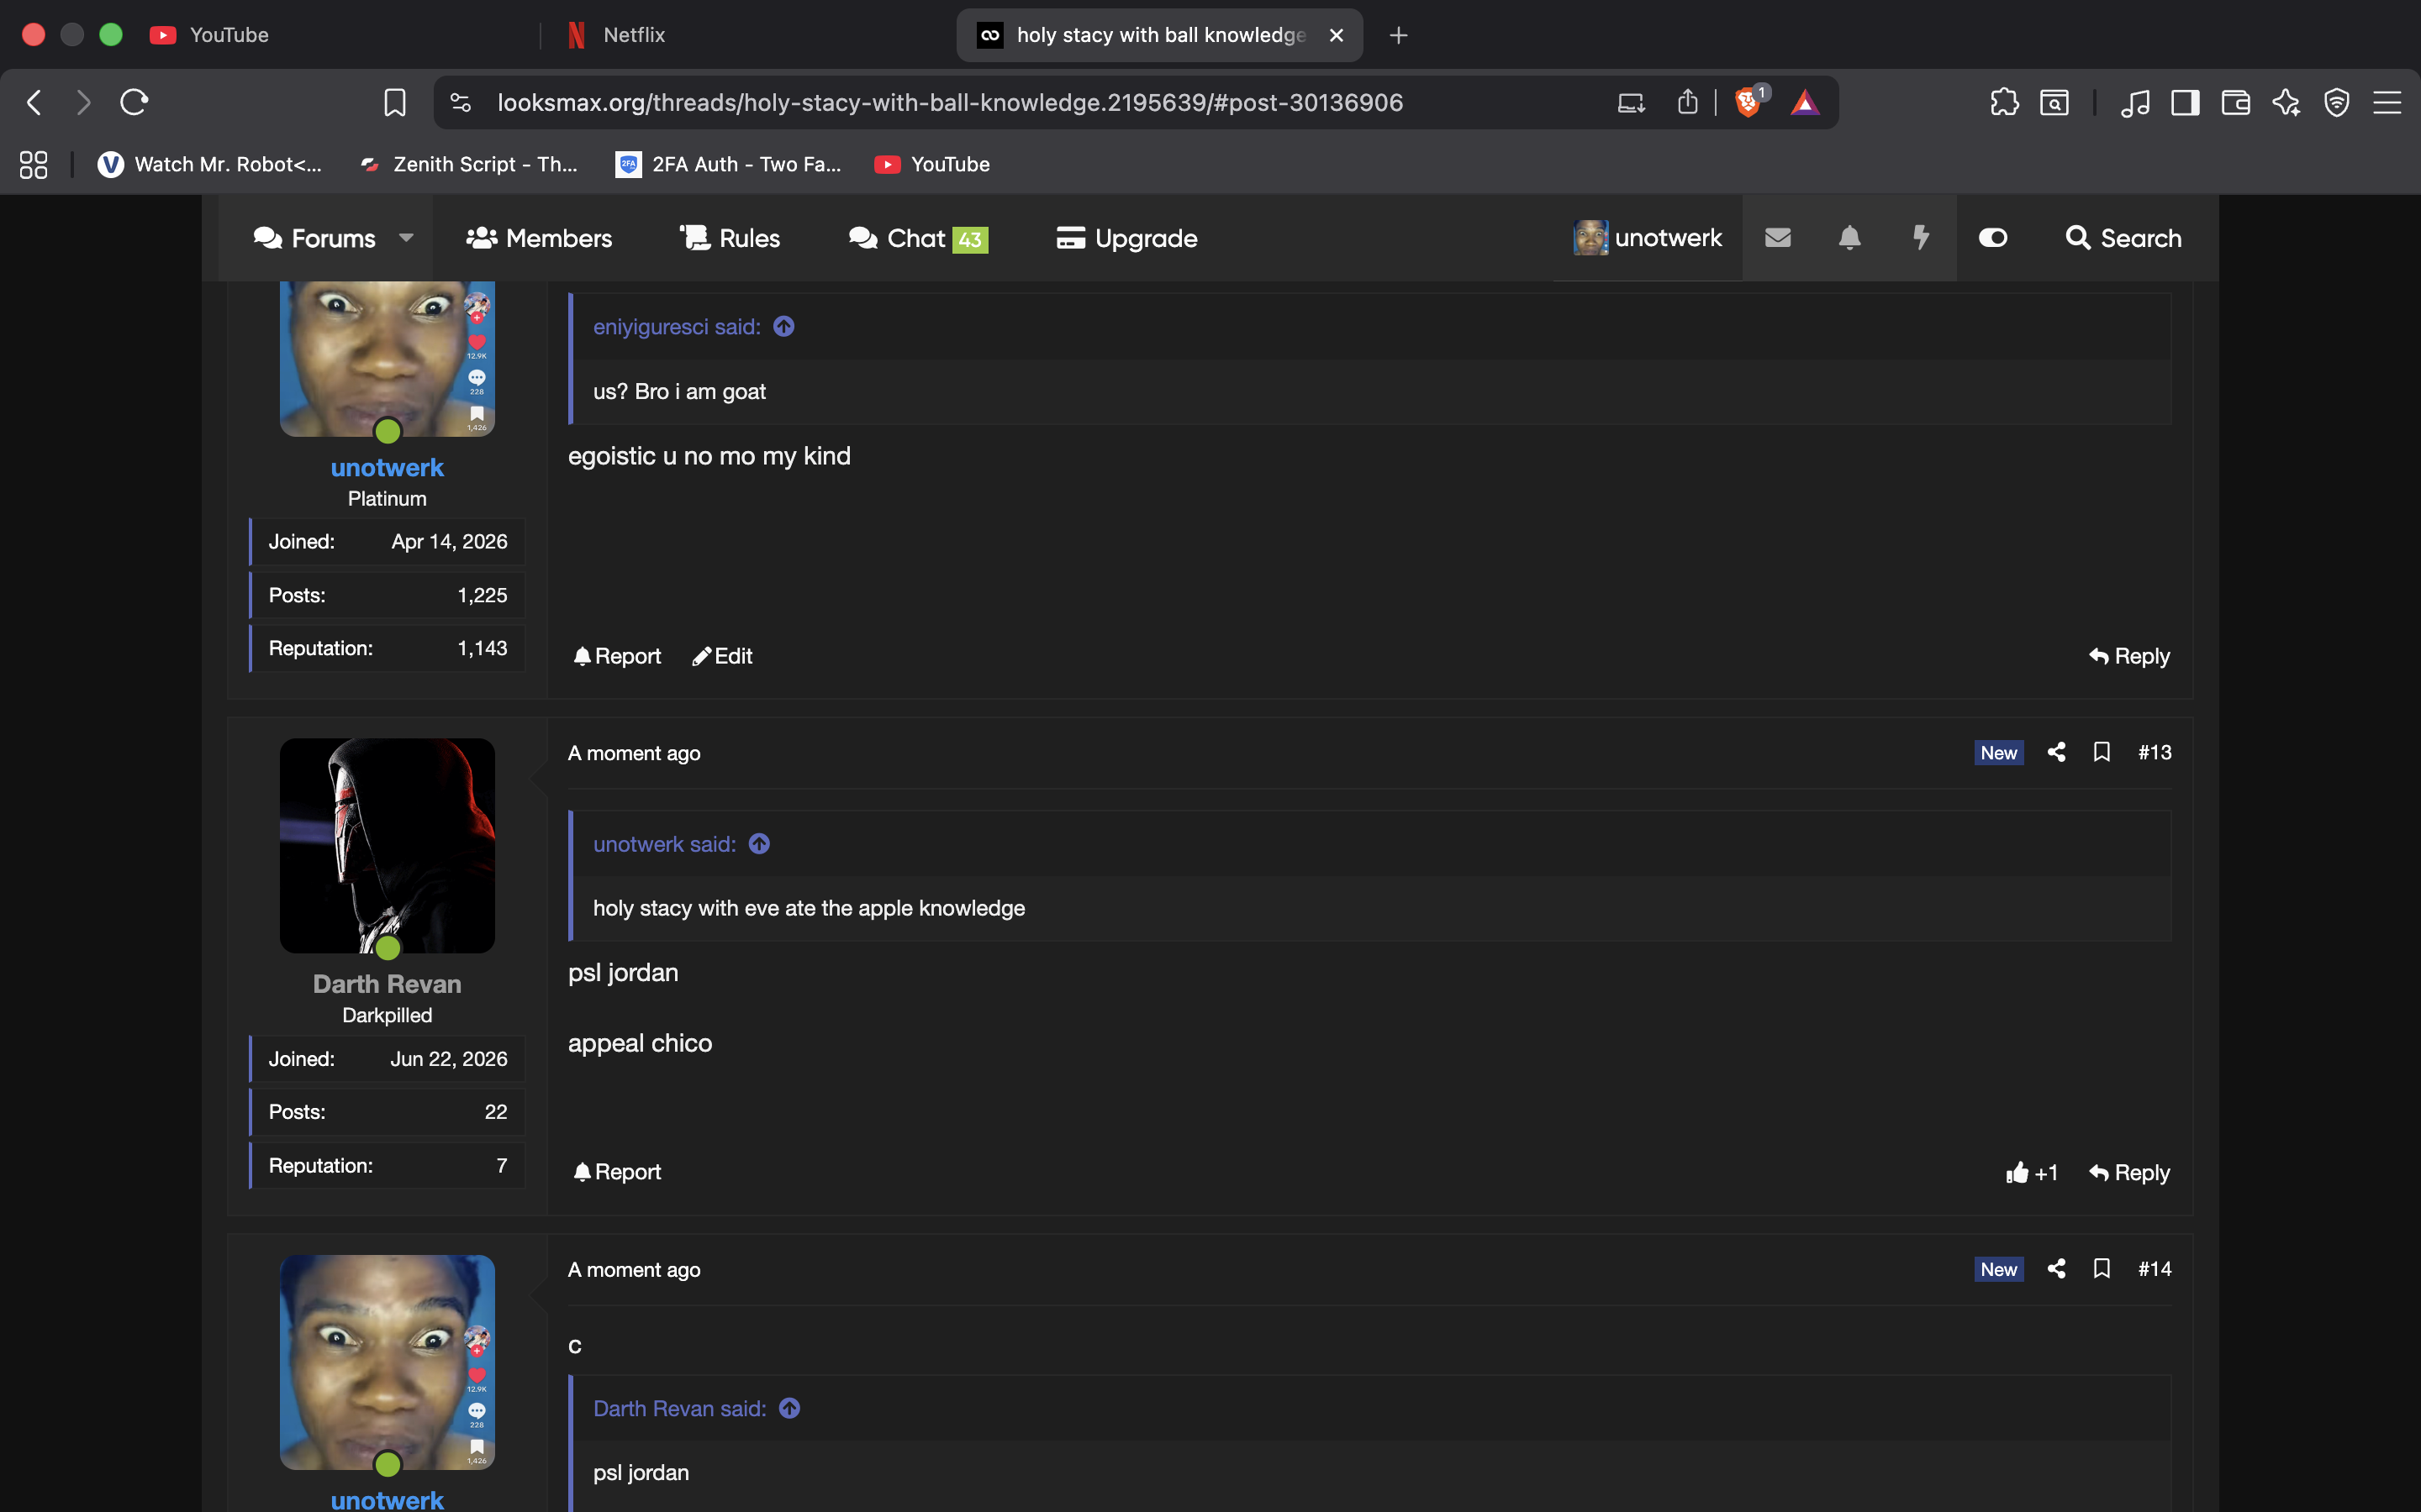Share post #14
This screenshot has height=1512, width=2421.
2057,1268
